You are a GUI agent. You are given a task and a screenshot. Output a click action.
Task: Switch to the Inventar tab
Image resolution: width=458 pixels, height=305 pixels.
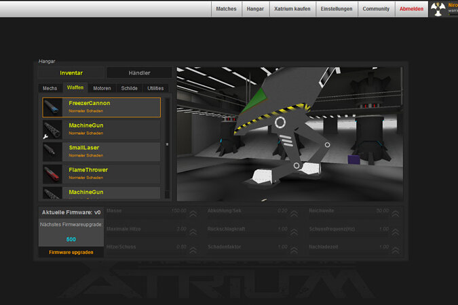click(71, 73)
